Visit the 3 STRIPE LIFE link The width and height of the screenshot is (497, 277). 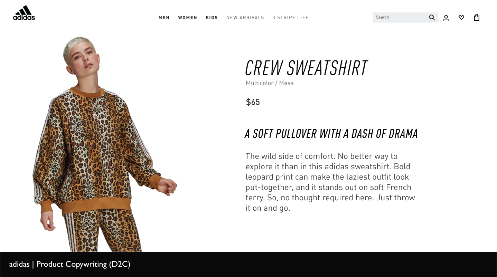pos(290,18)
